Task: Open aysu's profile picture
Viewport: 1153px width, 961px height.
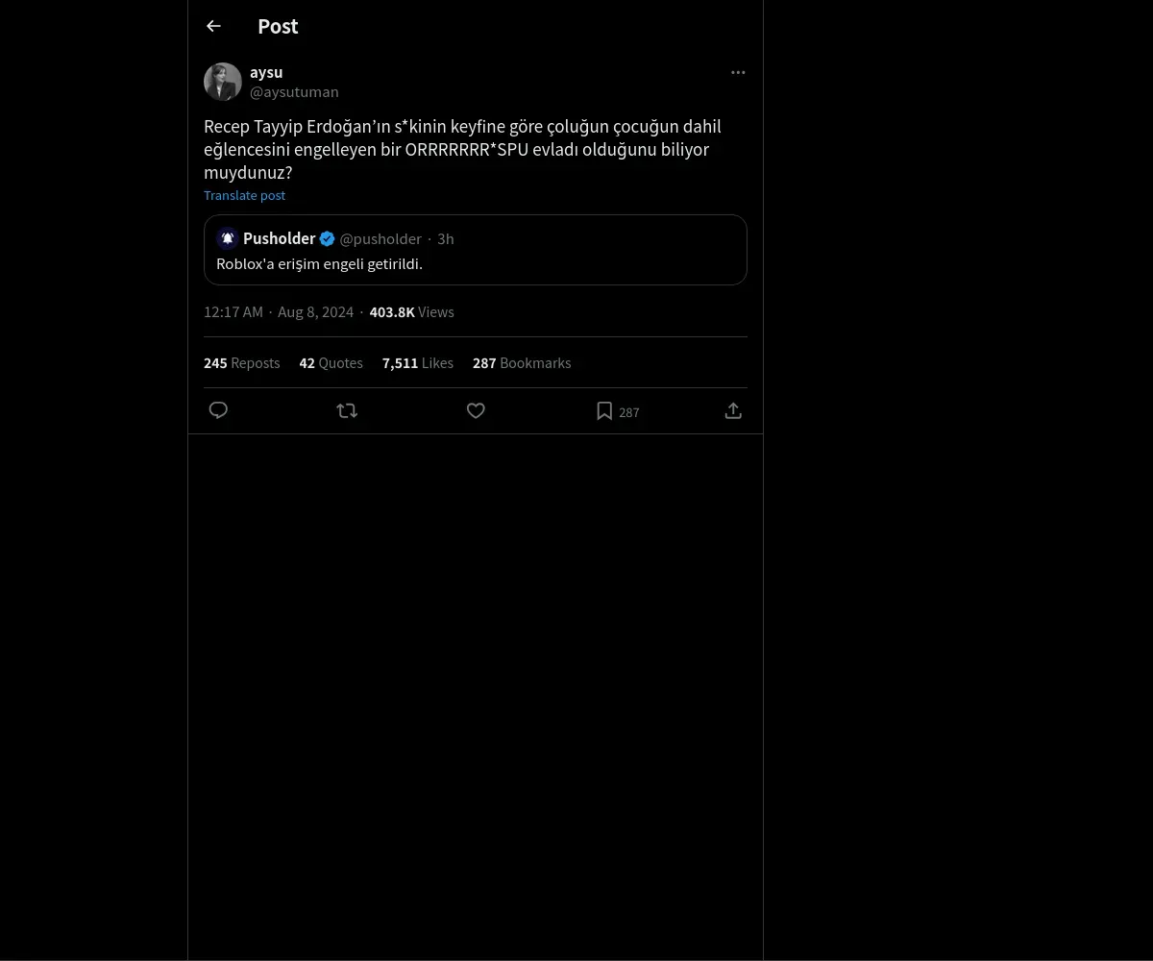Action: [223, 82]
